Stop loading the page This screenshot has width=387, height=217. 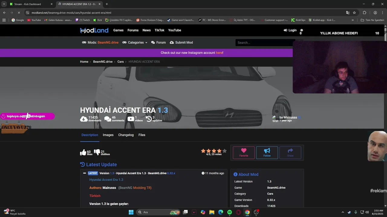[19, 13]
